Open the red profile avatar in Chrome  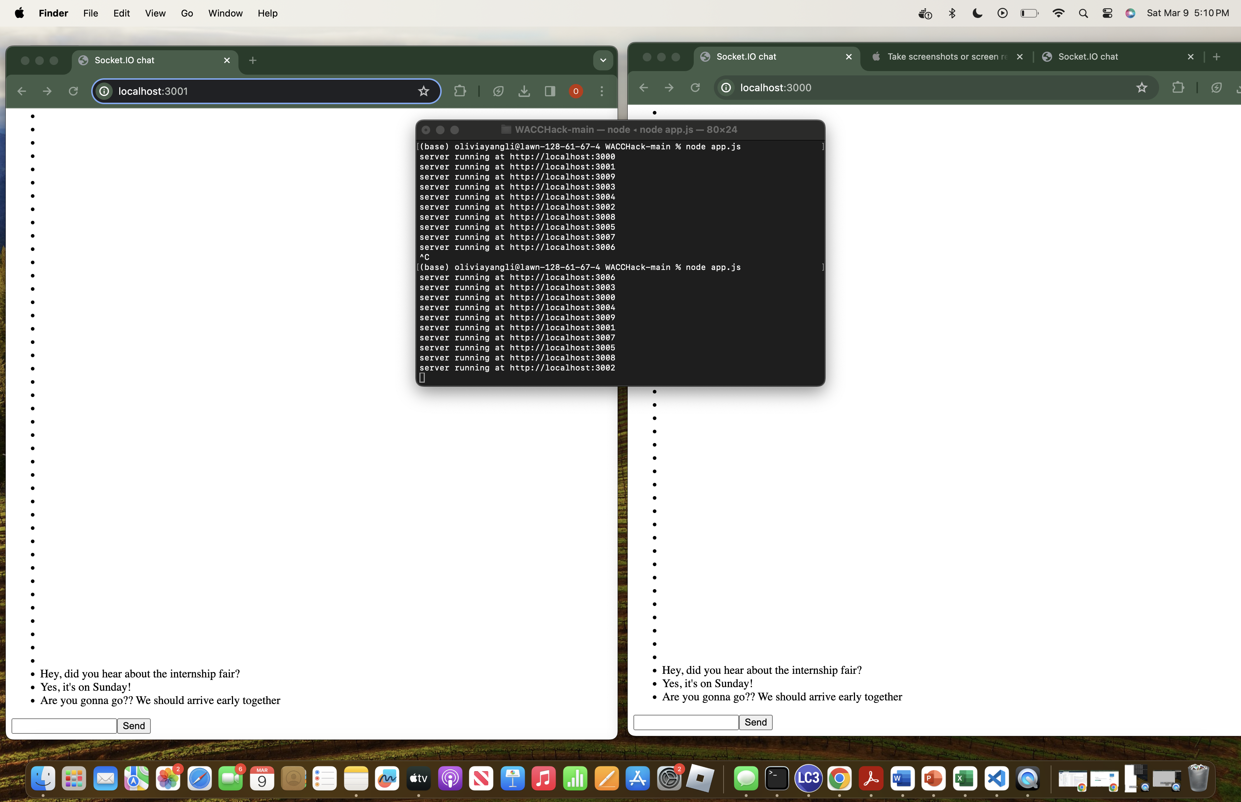(x=576, y=91)
